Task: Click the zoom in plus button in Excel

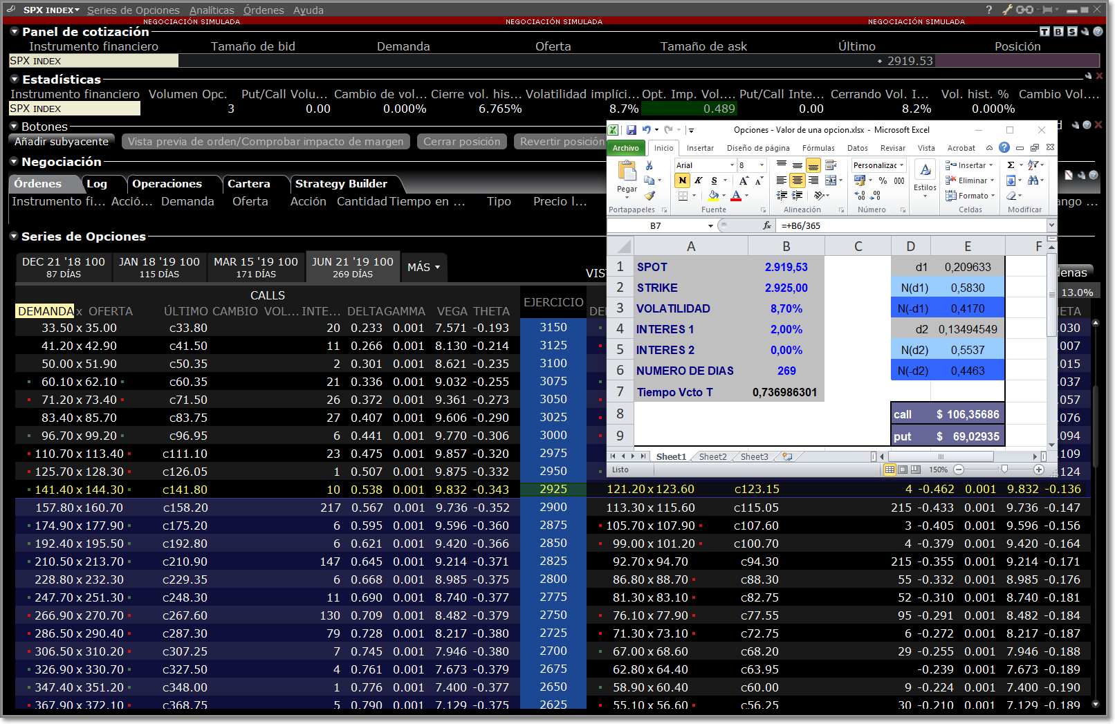Action: [1039, 470]
